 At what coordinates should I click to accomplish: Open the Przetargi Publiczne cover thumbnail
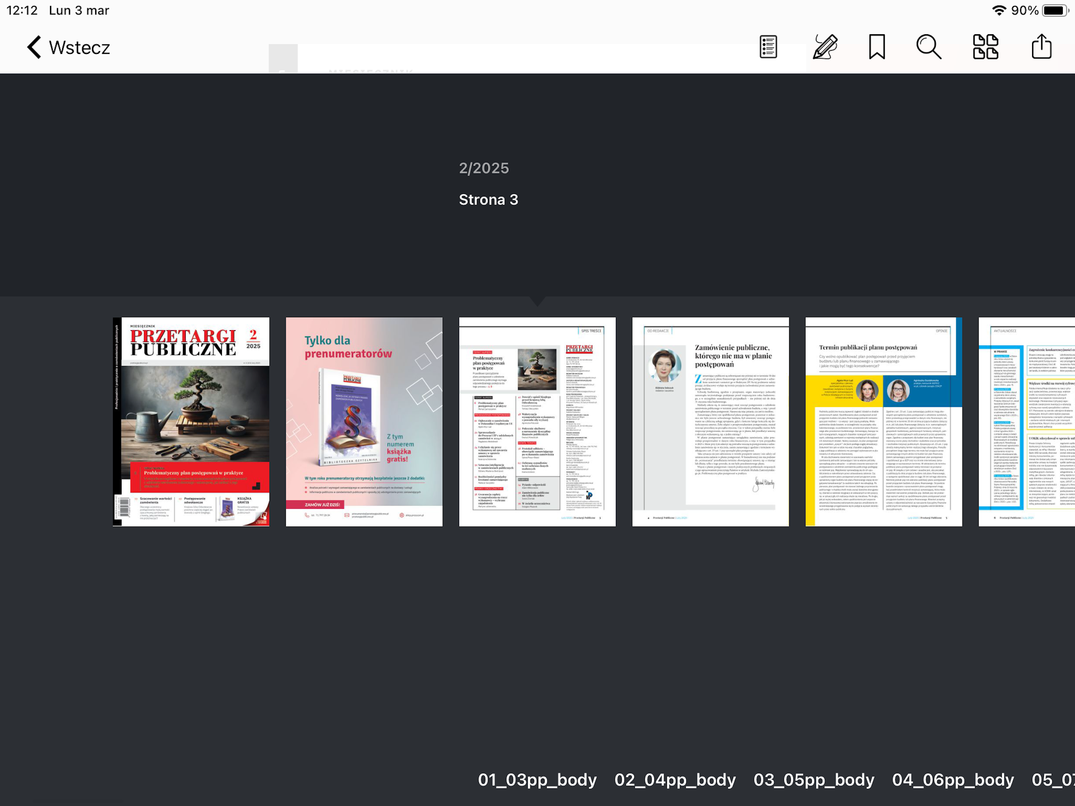191,422
